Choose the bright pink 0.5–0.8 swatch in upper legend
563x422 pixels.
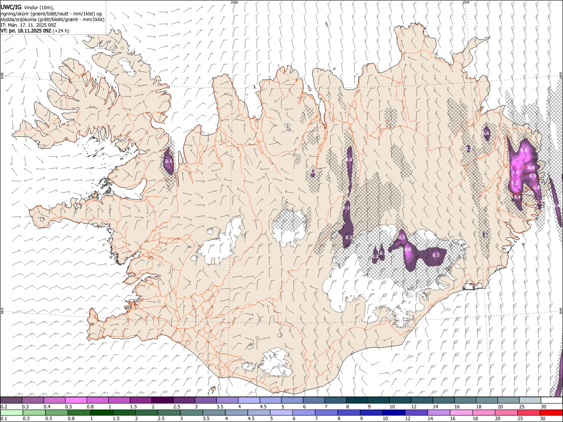pyautogui.click(x=76, y=400)
